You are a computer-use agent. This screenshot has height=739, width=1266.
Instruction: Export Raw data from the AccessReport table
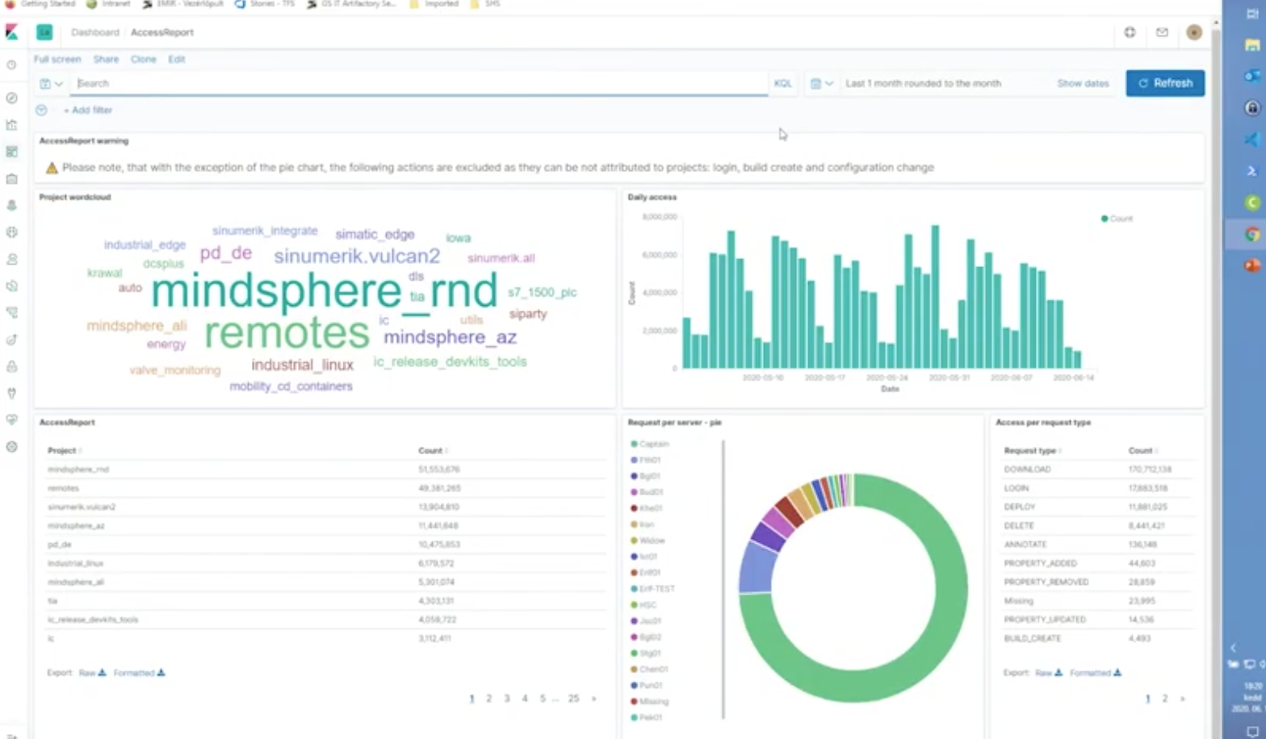click(x=92, y=673)
